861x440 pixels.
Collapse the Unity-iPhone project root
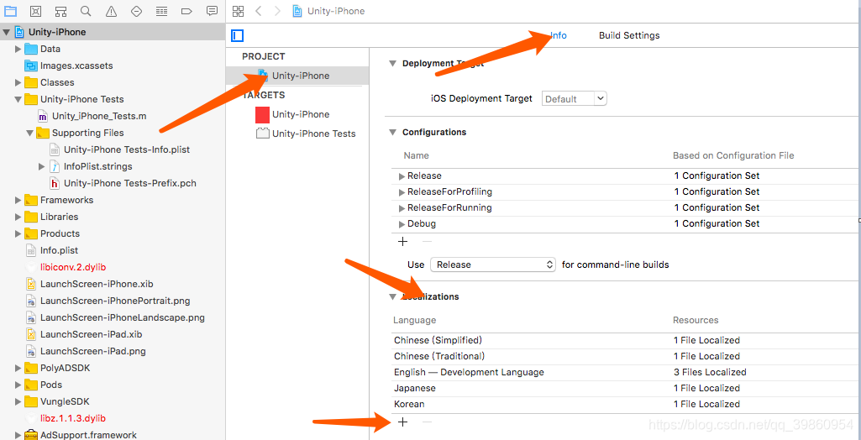pyautogui.click(x=6, y=33)
